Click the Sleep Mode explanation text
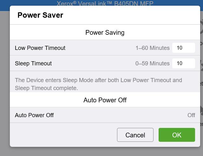Image resolution: width=203 pixels, height=156 pixels. point(98,84)
